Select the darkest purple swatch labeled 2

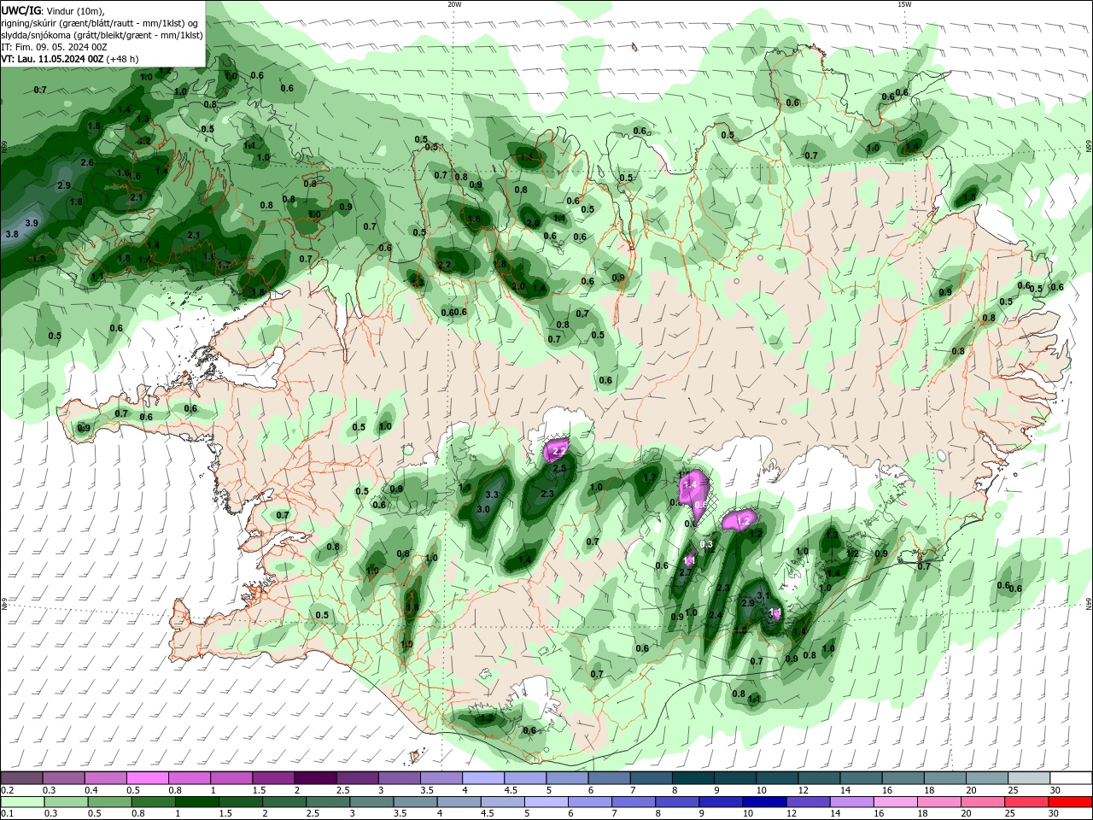pyautogui.click(x=315, y=777)
